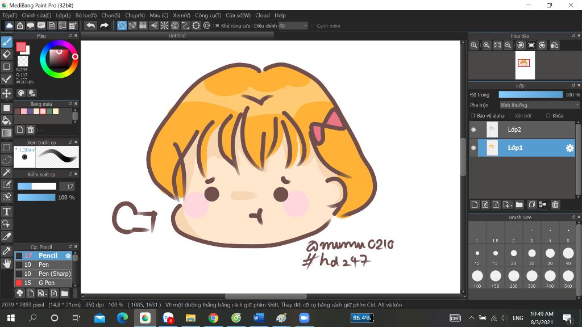Viewport: 582px width, 327px height.
Task: Adjust the brush size slider showing 17
Action: click(37, 186)
